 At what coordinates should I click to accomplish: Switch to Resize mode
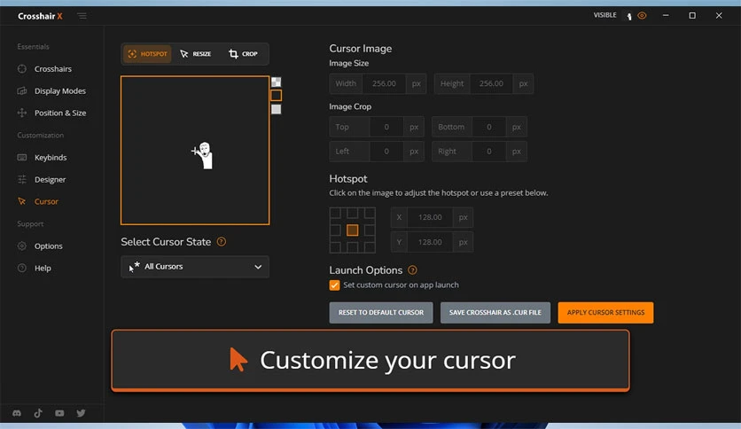(x=195, y=54)
